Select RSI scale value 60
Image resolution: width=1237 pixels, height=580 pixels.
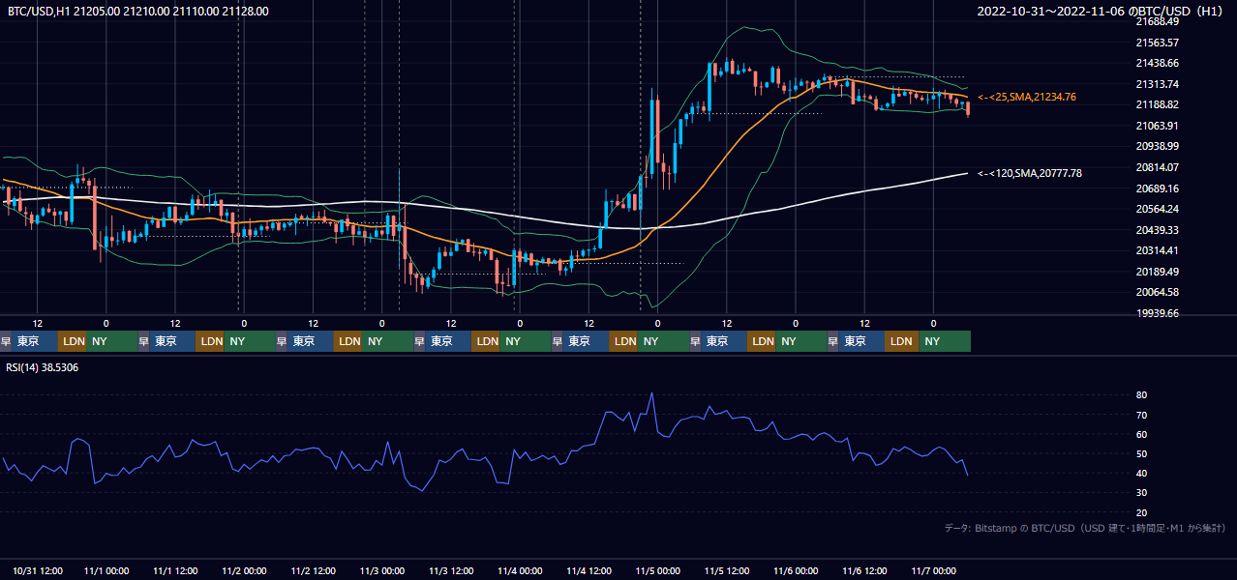[x=1141, y=434]
